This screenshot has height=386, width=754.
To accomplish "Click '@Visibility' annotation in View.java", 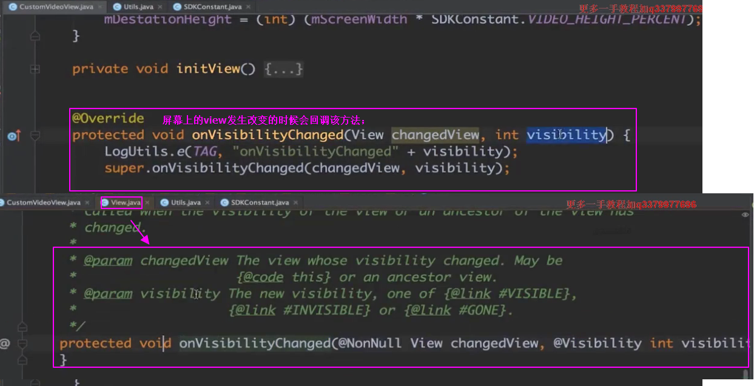I will (x=597, y=344).
